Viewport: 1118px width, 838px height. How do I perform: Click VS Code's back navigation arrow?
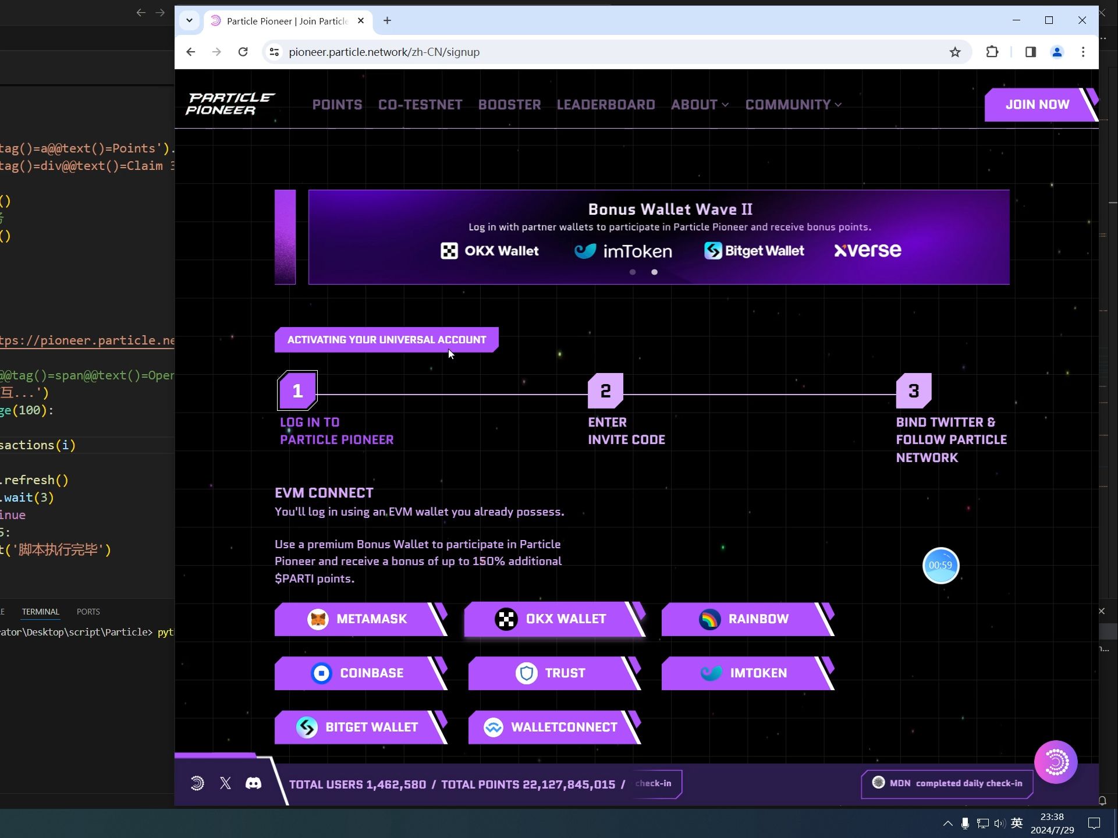141,12
